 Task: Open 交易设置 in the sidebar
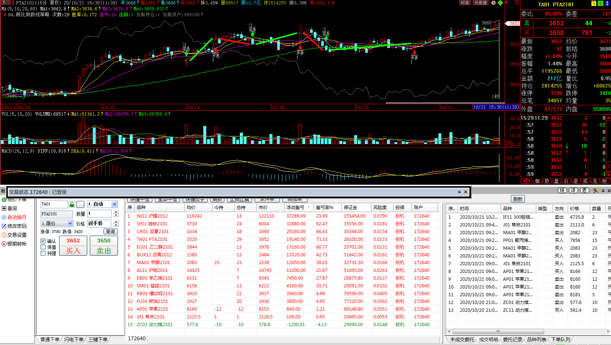tap(14, 235)
